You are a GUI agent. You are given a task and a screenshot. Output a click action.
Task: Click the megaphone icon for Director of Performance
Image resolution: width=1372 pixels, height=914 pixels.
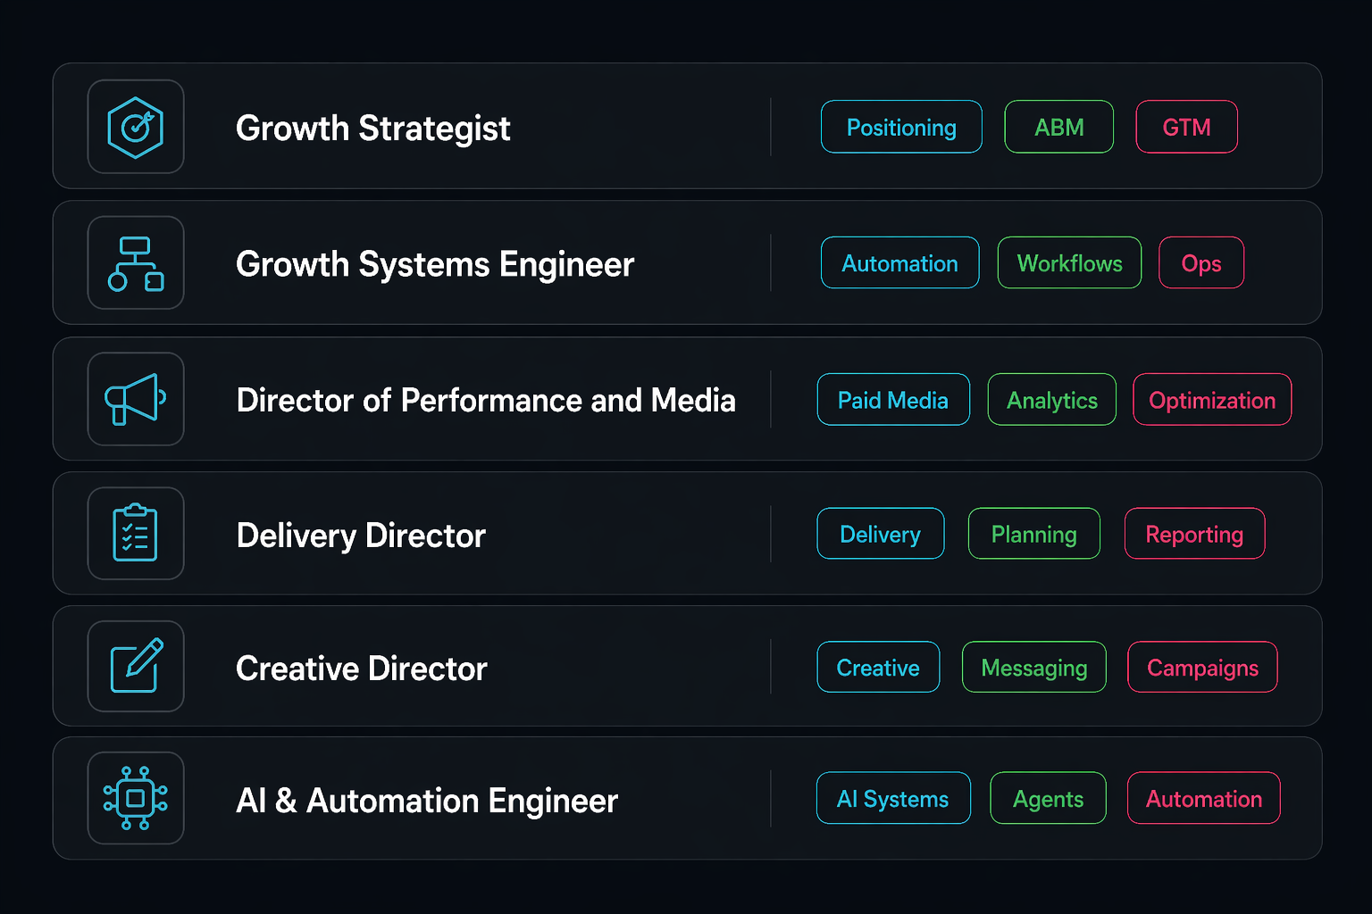(136, 399)
